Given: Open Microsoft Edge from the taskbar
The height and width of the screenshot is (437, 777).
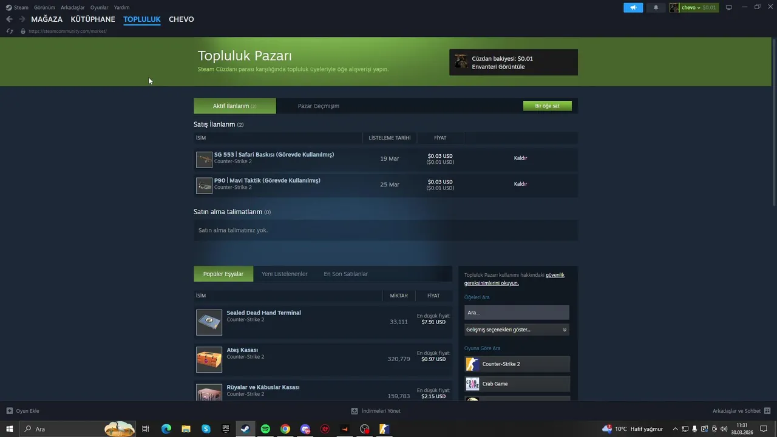Looking at the screenshot, I should click(x=166, y=429).
